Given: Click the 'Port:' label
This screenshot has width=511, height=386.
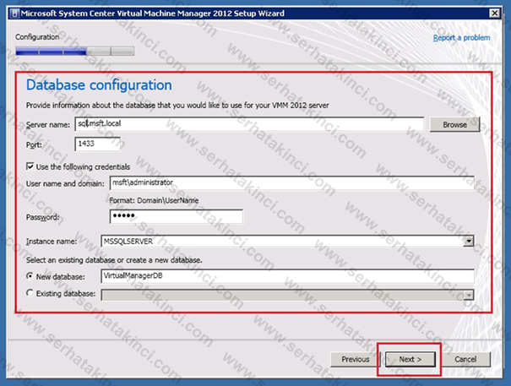Looking at the screenshot, I should [34, 144].
